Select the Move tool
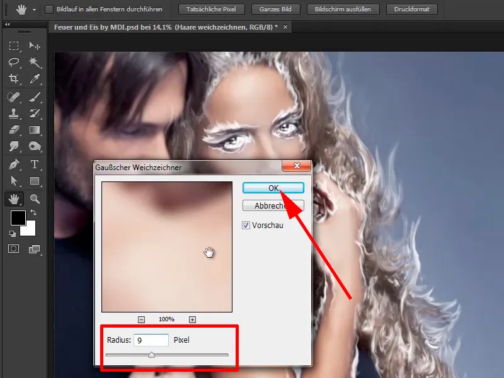Screen dimensions: 504x378 pos(35,45)
